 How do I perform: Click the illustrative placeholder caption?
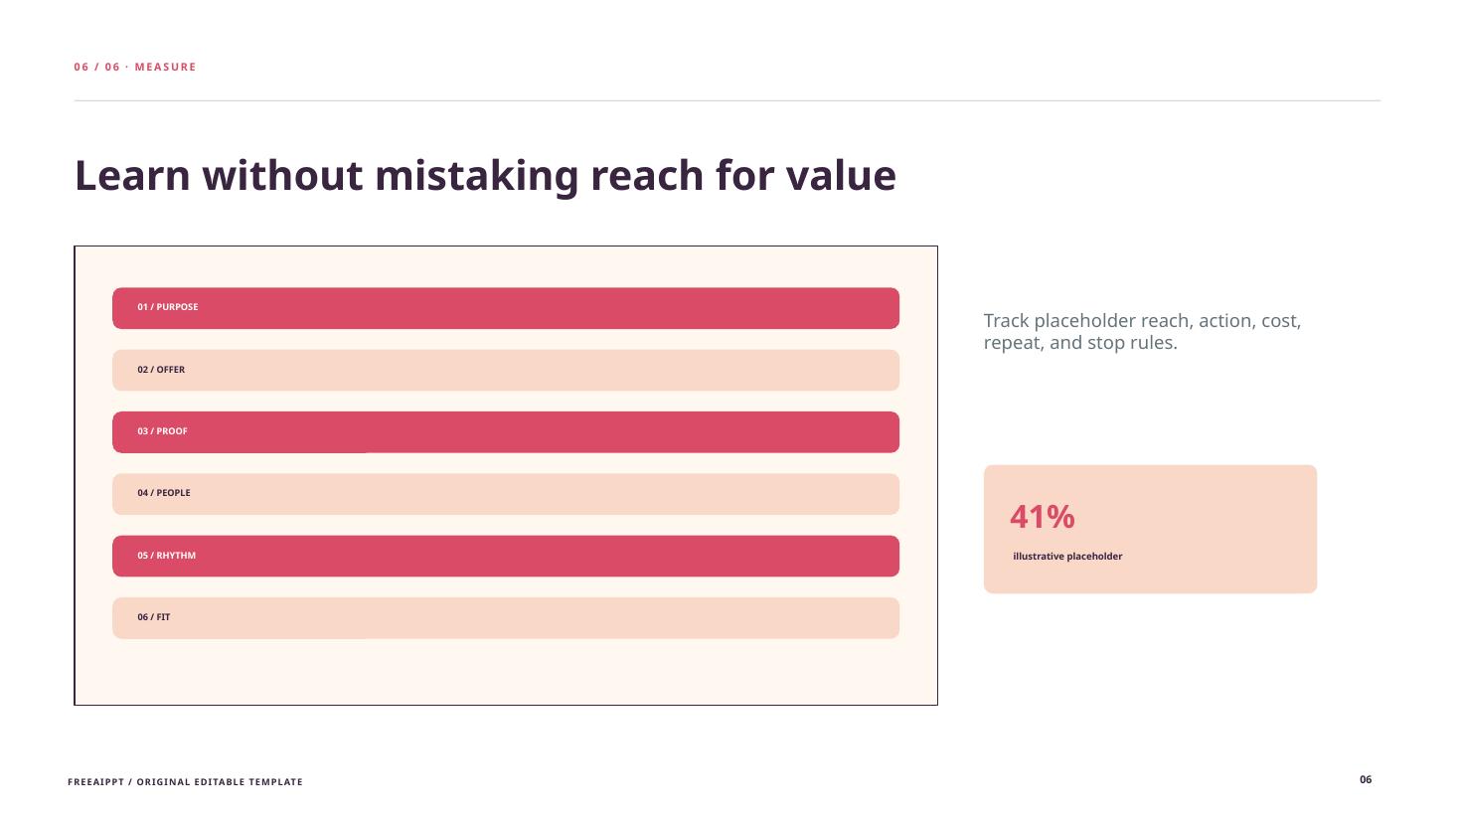(x=1067, y=557)
